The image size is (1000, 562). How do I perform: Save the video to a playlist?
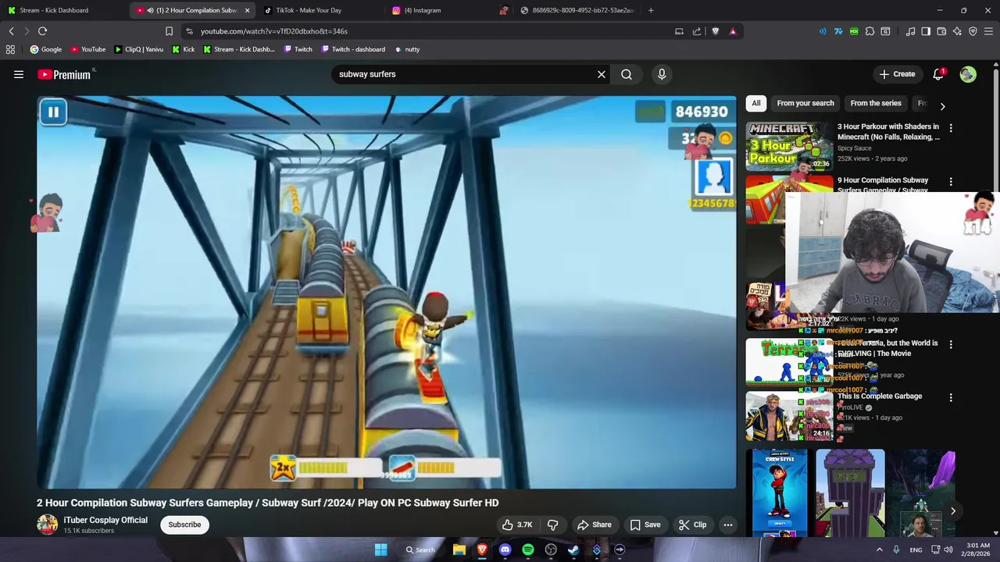645,525
